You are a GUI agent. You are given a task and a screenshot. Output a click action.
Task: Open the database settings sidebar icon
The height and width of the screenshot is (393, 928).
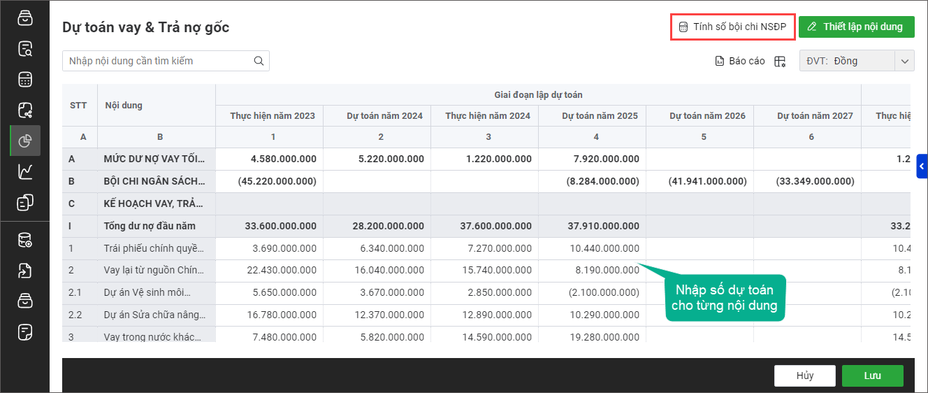pos(25,241)
